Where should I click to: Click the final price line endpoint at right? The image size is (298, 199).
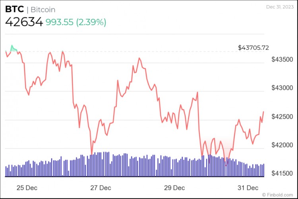click(x=263, y=112)
